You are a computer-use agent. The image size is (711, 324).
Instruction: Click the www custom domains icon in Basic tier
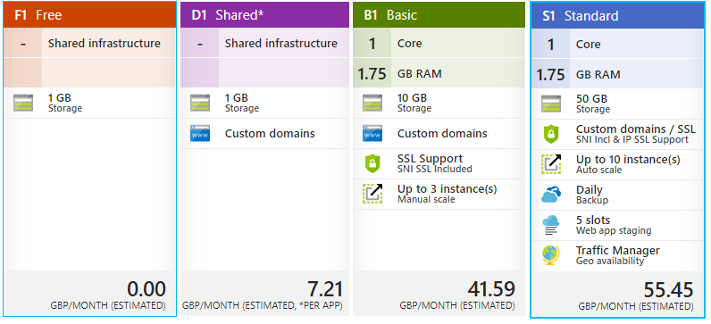(x=372, y=133)
